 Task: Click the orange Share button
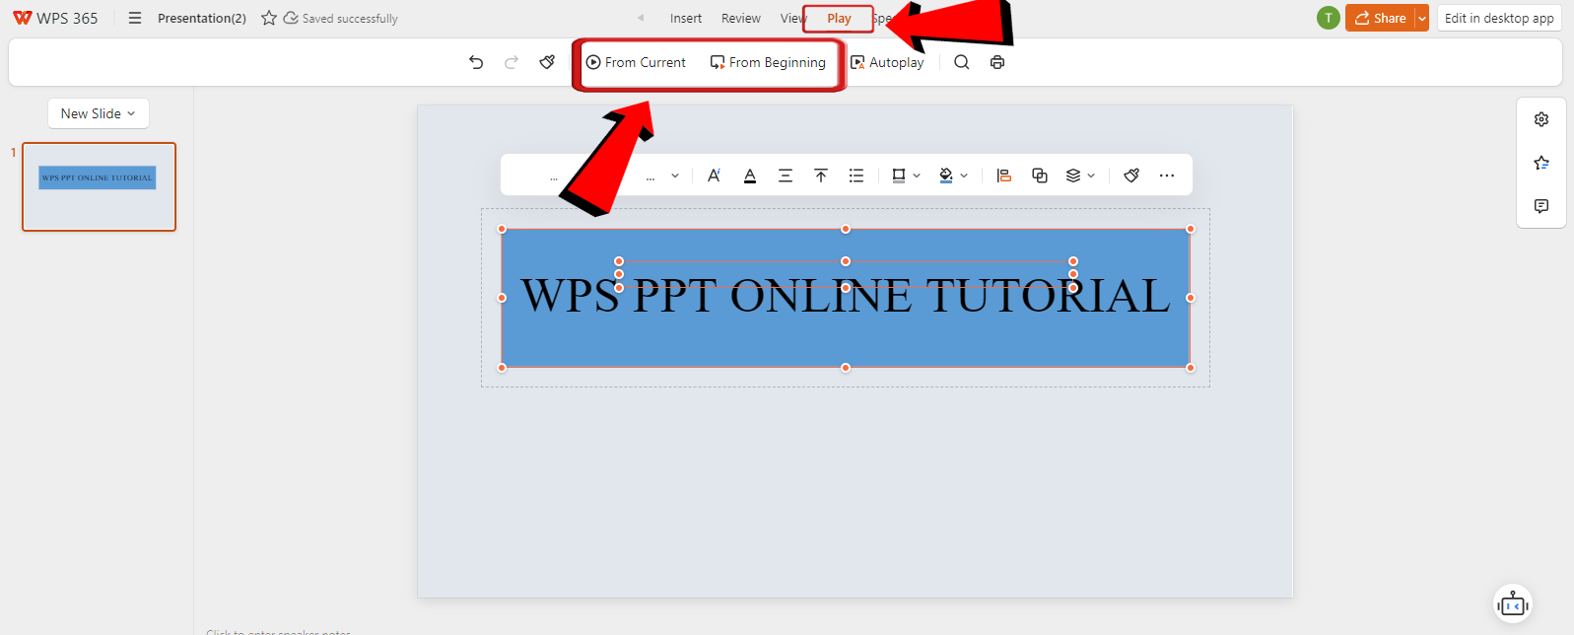click(1380, 18)
